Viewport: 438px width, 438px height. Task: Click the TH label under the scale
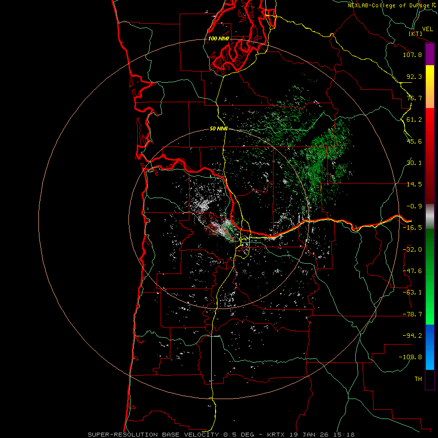click(418, 379)
